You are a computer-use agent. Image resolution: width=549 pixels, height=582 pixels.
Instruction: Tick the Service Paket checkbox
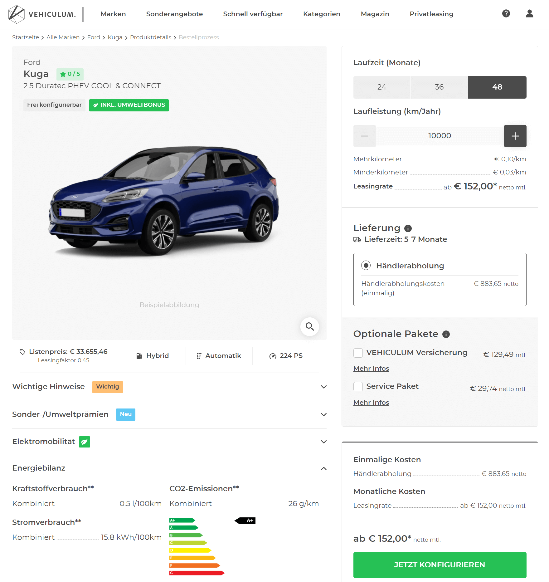[358, 387]
